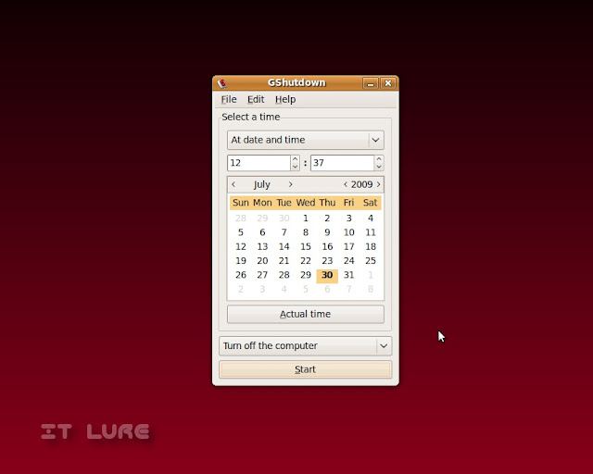Click the 2009 year label
This screenshot has width=593, height=474.
click(x=362, y=184)
